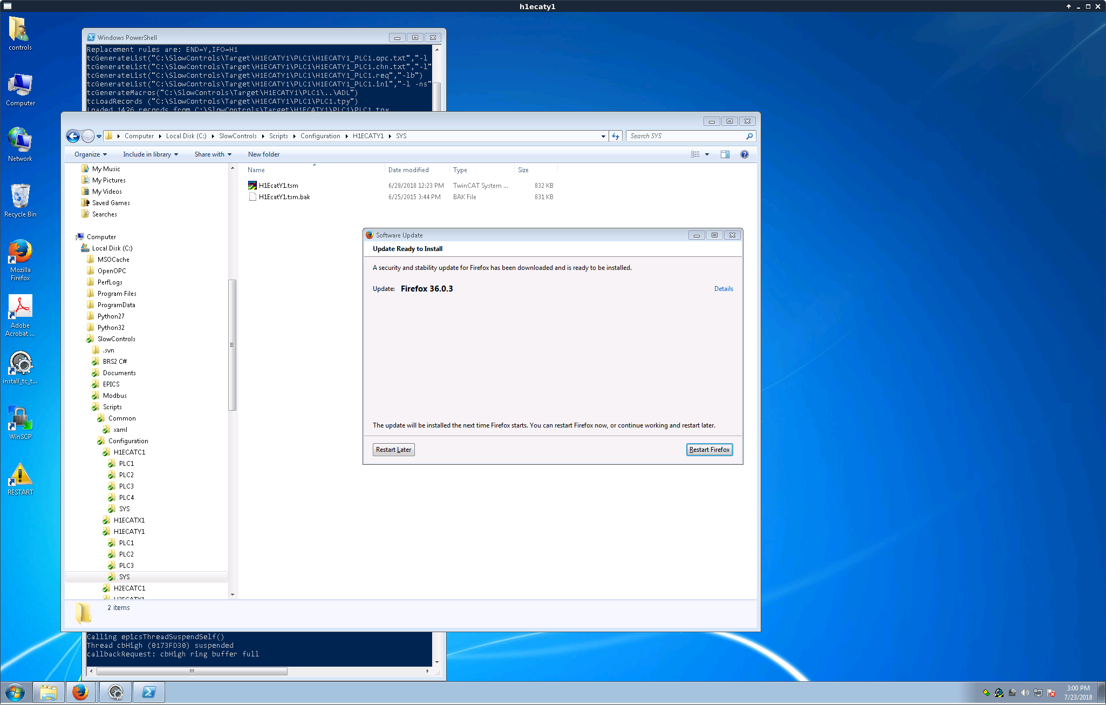
Task: Click the Explorer back navigation arrow
Action: coord(73,136)
